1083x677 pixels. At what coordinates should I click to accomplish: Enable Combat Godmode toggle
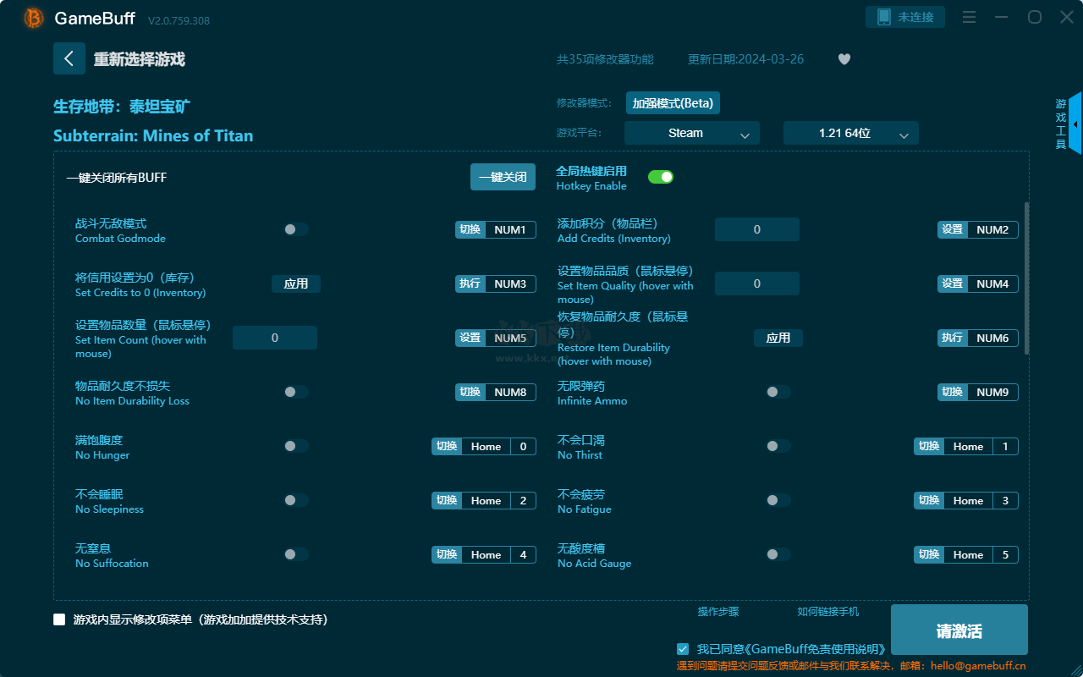click(x=295, y=229)
